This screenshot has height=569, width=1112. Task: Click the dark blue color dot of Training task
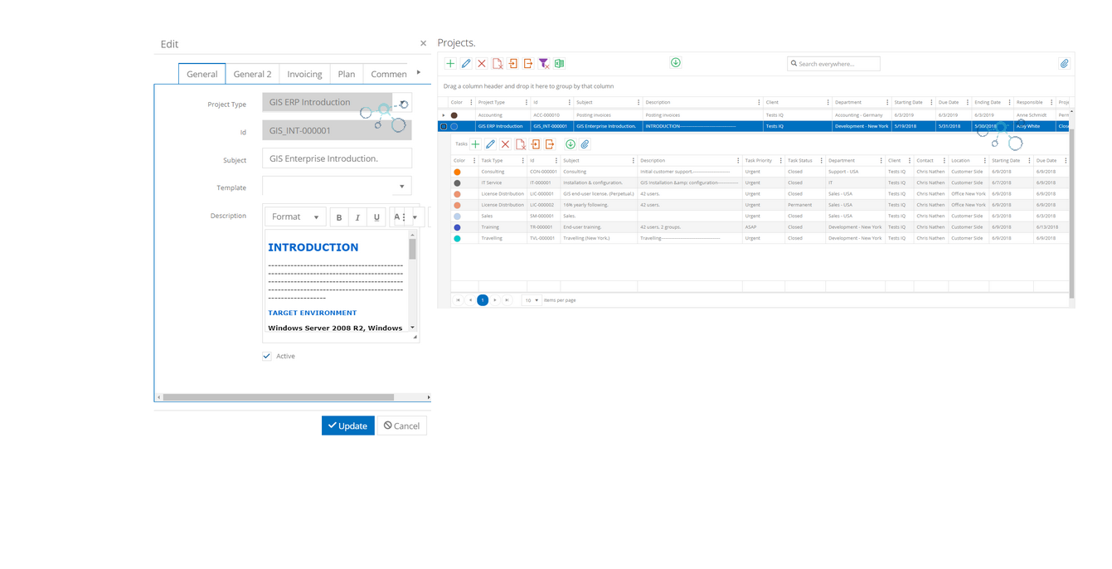[x=457, y=227]
